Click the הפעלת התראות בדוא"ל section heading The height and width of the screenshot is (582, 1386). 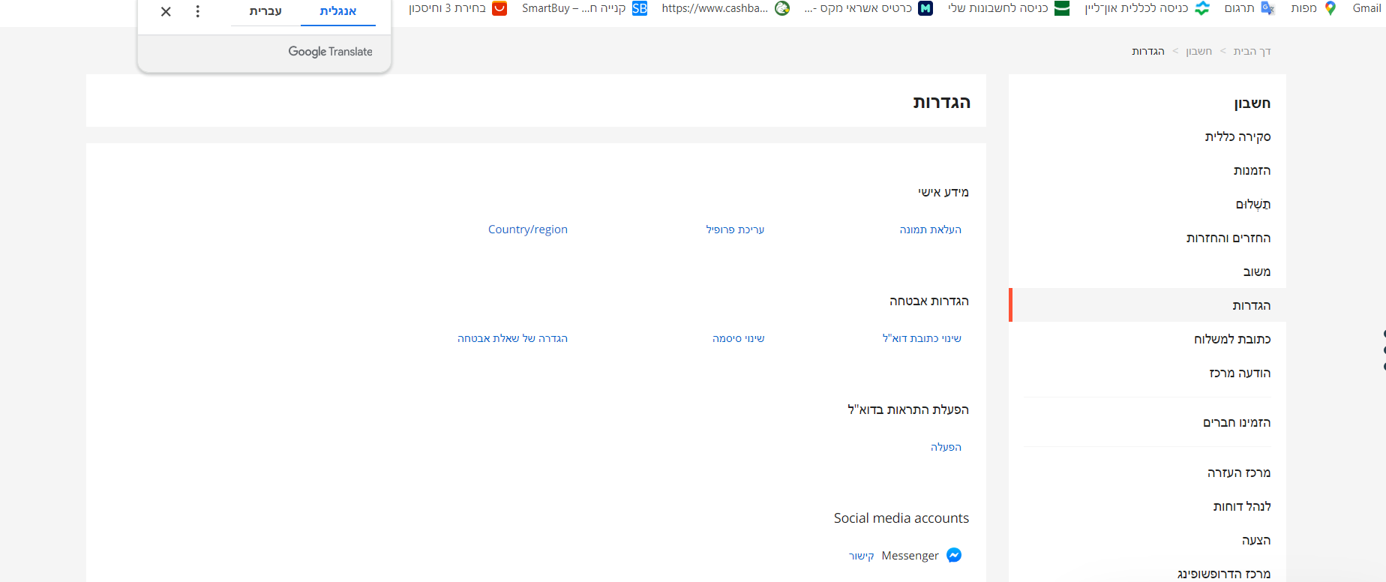[908, 409]
